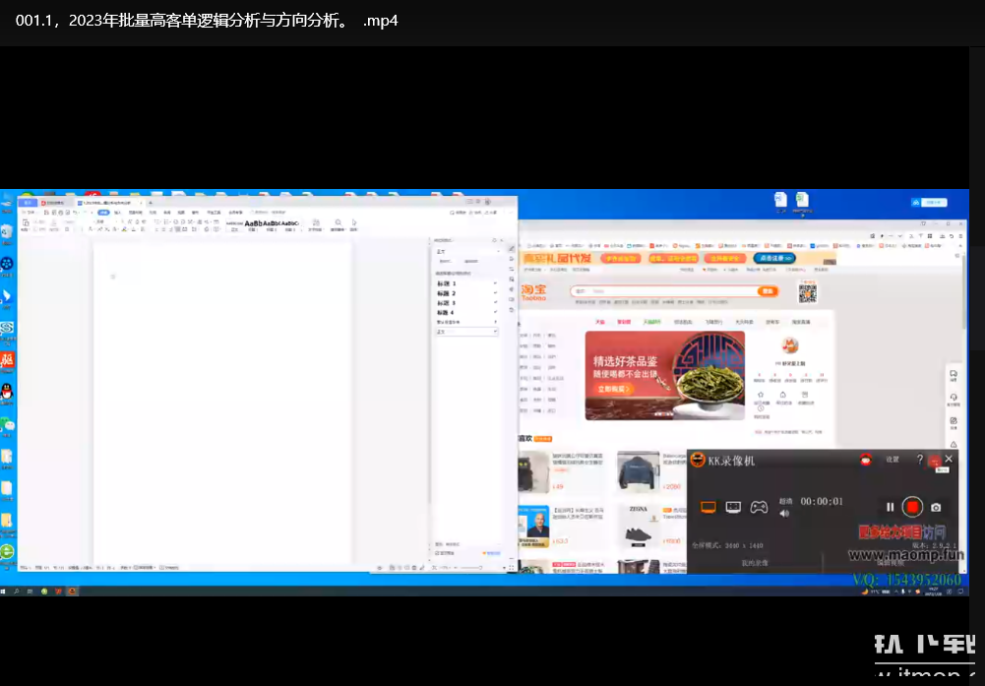Image resolution: width=985 pixels, height=686 pixels.
Task: Mute the recorder speaker volume icon
Action: coord(784,513)
